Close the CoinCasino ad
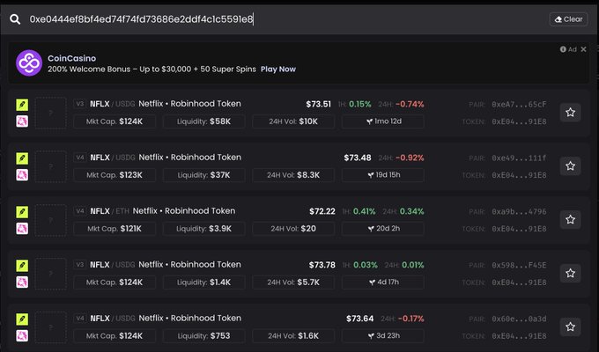 coord(583,49)
